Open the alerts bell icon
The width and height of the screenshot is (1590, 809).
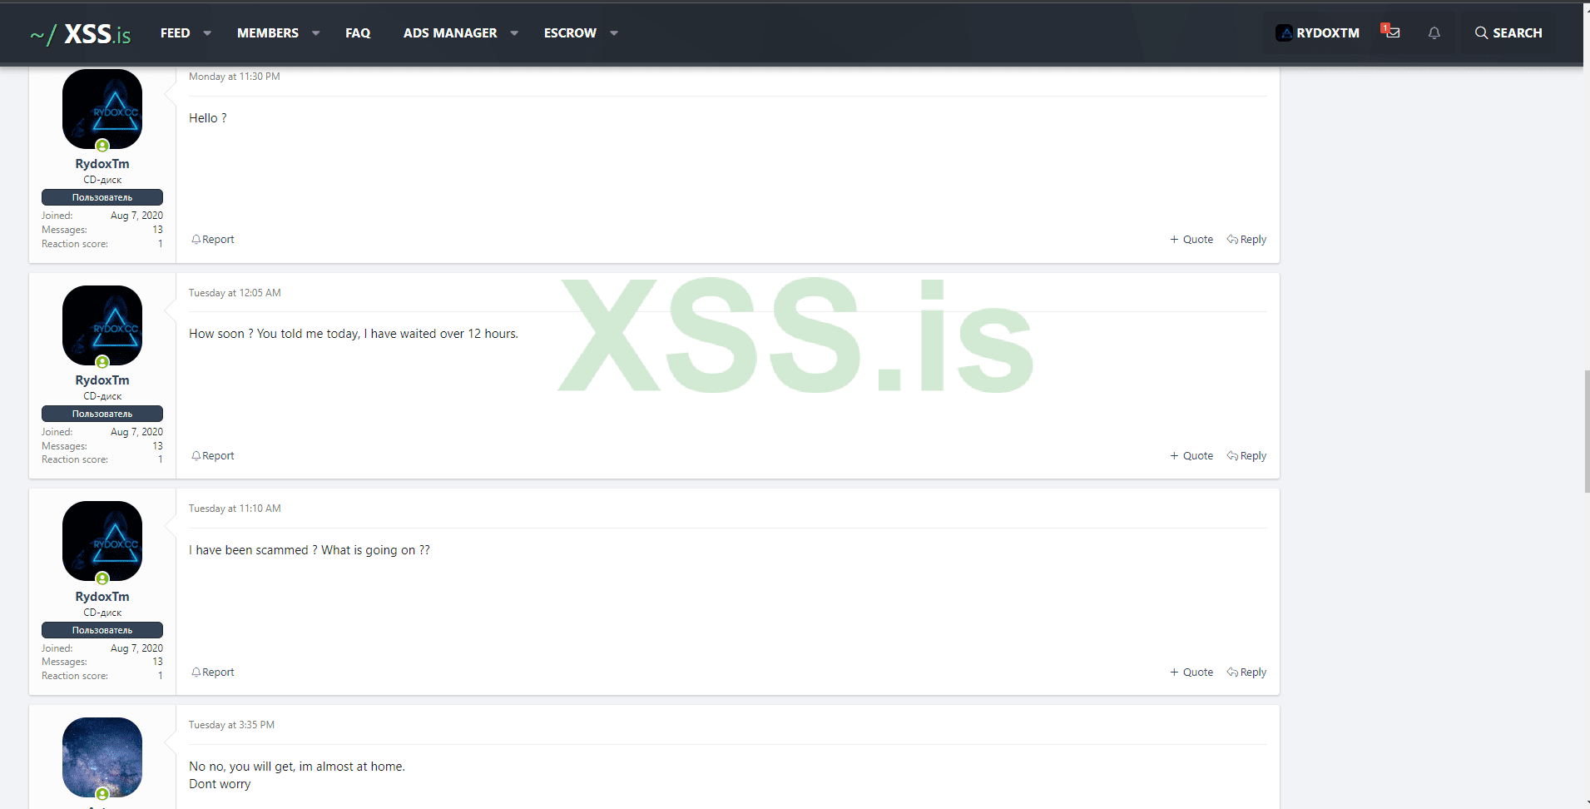[x=1434, y=33]
